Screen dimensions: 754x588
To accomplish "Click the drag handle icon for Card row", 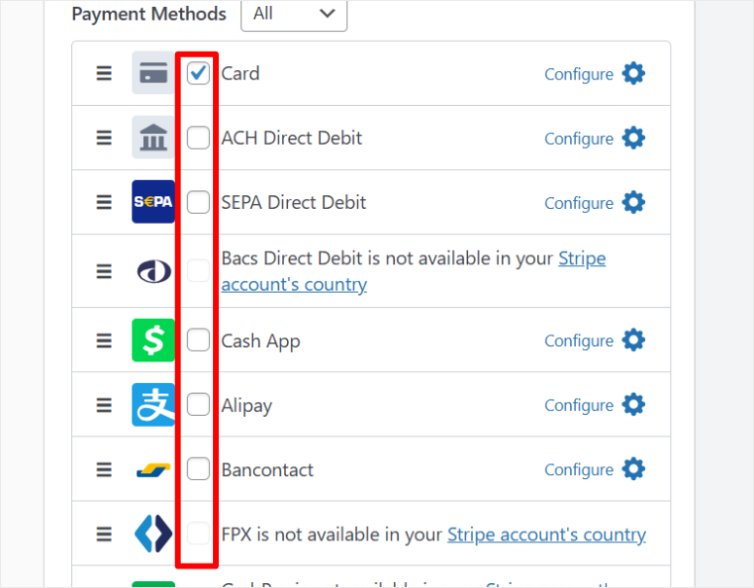I will (x=104, y=74).
